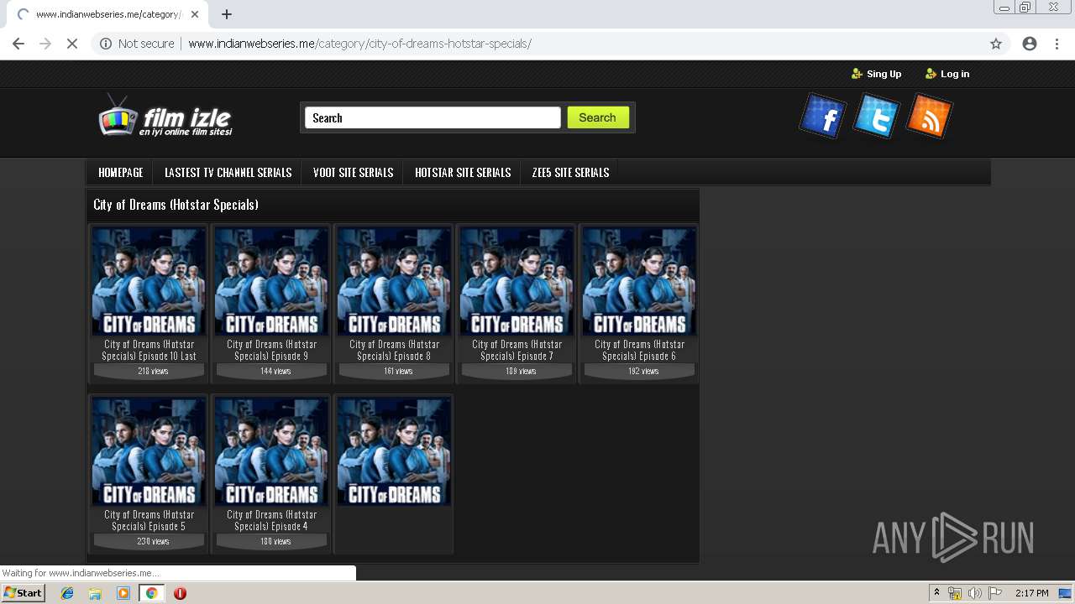Open the untitled third poster in second row
The image size is (1075, 604).
point(394,451)
